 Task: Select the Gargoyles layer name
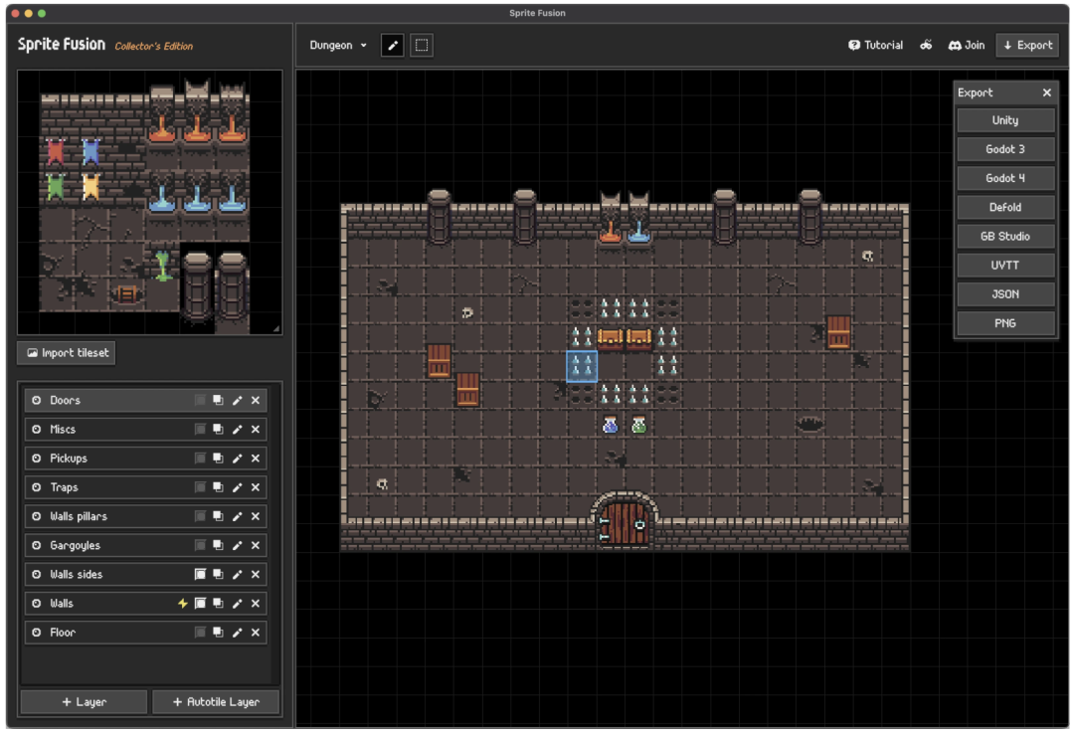coord(75,545)
